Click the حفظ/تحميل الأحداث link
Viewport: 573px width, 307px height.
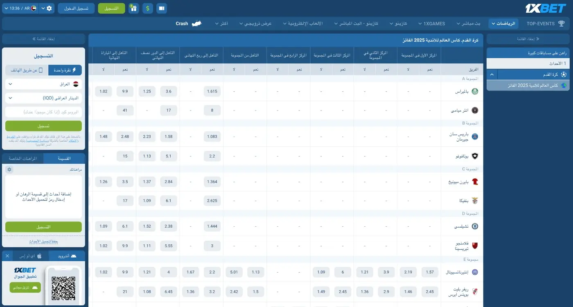[x=43, y=242]
